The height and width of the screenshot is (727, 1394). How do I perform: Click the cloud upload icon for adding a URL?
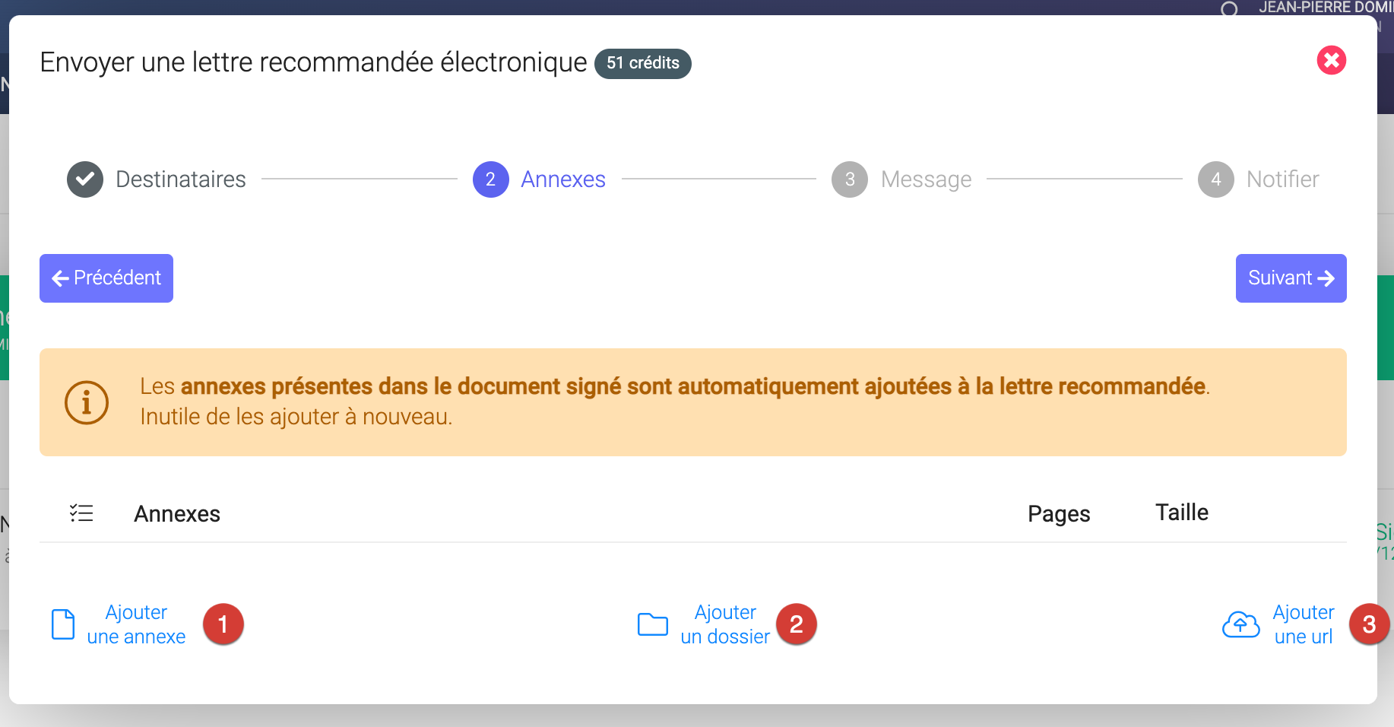pos(1240,624)
